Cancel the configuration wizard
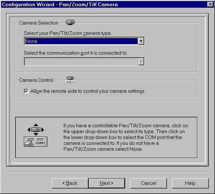Viewport: 215px width, 194px height. 149,183
